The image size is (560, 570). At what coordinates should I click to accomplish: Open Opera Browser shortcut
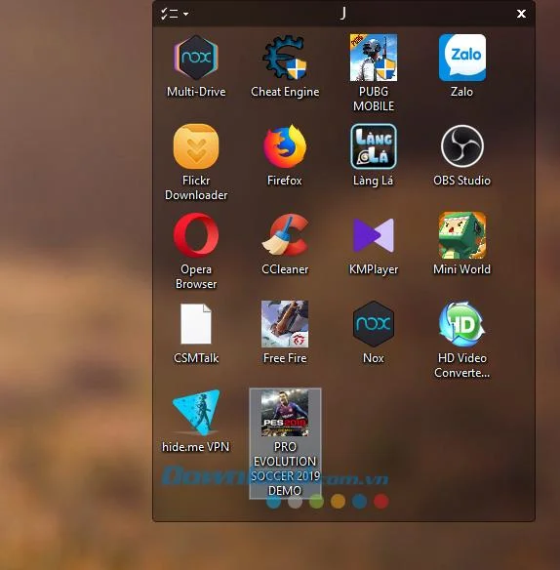(x=196, y=235)
